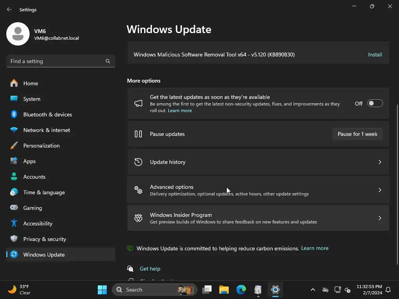Viewport: 399px width, 299px height.
Task: Expand Advanced options with chevron
Action: pos(380,190)
